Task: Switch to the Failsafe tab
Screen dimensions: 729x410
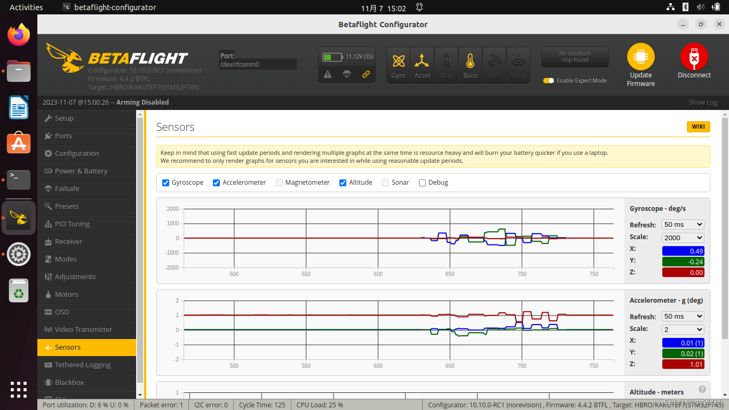Action: pos(86,189)
